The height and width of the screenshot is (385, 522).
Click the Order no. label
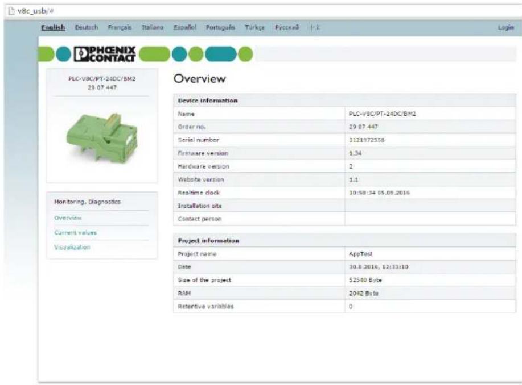192,127
